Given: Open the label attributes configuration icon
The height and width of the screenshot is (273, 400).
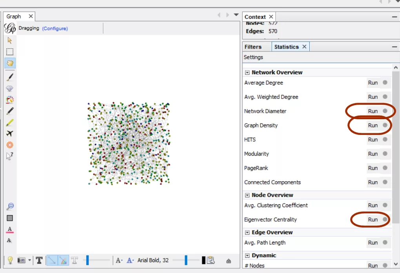Looking at the screenshot, I should pyautogui.click(x=211, y=260).
